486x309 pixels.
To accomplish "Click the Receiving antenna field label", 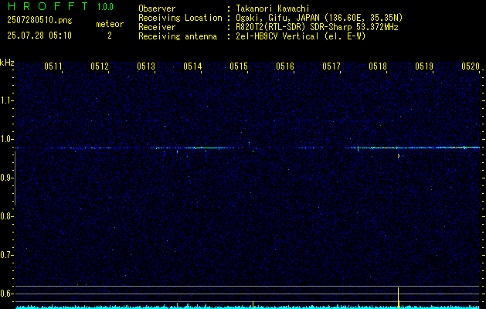I will (178, 36).
